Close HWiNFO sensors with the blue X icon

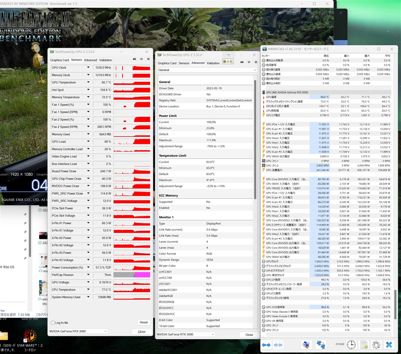click(388, 345)
